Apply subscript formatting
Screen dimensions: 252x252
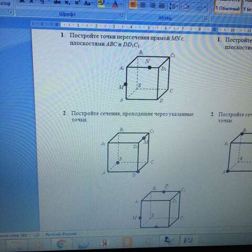click(x=67, y=3)
